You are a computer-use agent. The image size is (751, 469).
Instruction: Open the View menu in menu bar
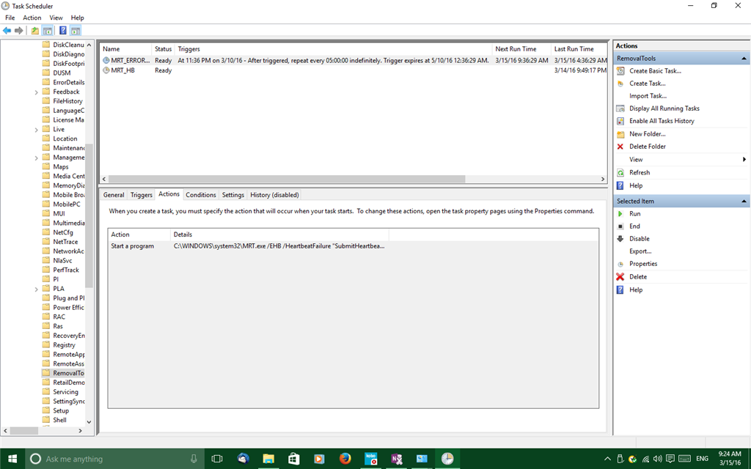56,18
